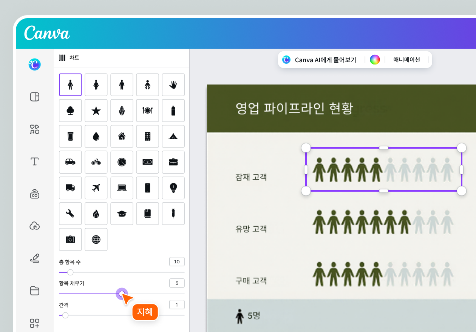This screenshot has width=476, height=332.
Task: Choose the raised hand icon tile
Action: click(x=173, y=85)
